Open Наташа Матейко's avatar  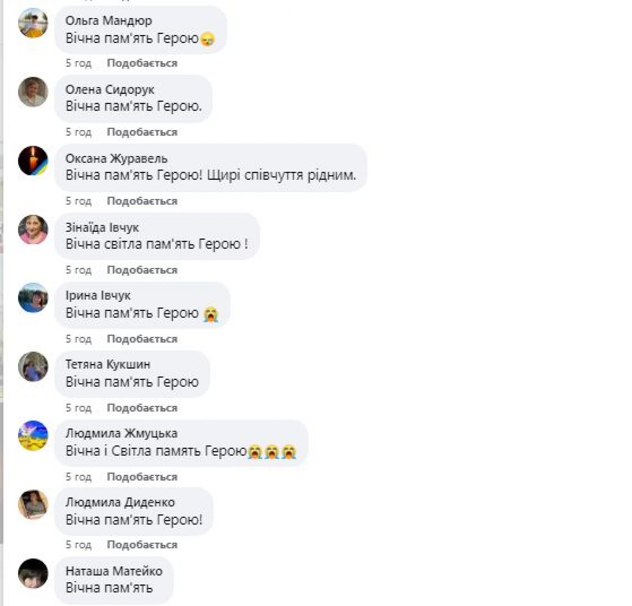pyautogui.click(x=33, y=573)
